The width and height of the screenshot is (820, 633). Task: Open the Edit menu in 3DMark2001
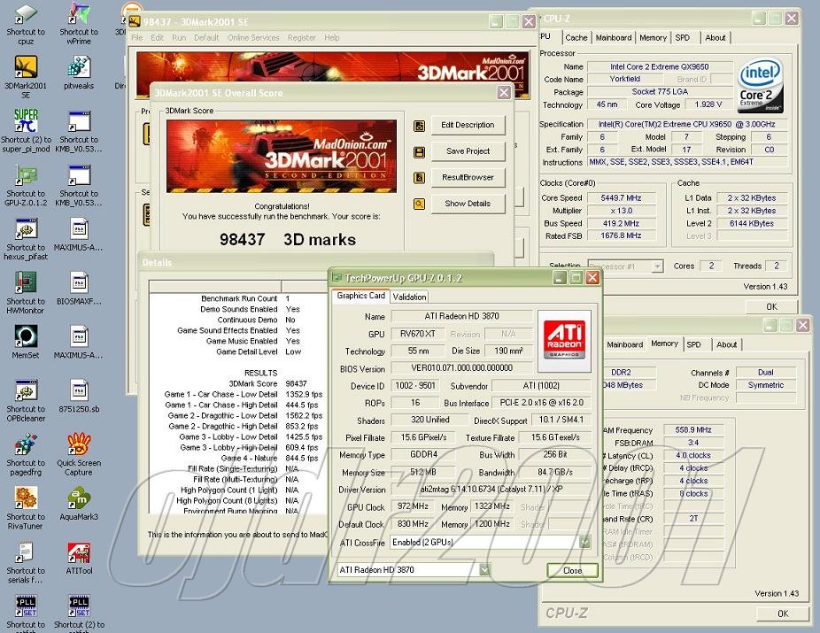(x=158, y=38)
